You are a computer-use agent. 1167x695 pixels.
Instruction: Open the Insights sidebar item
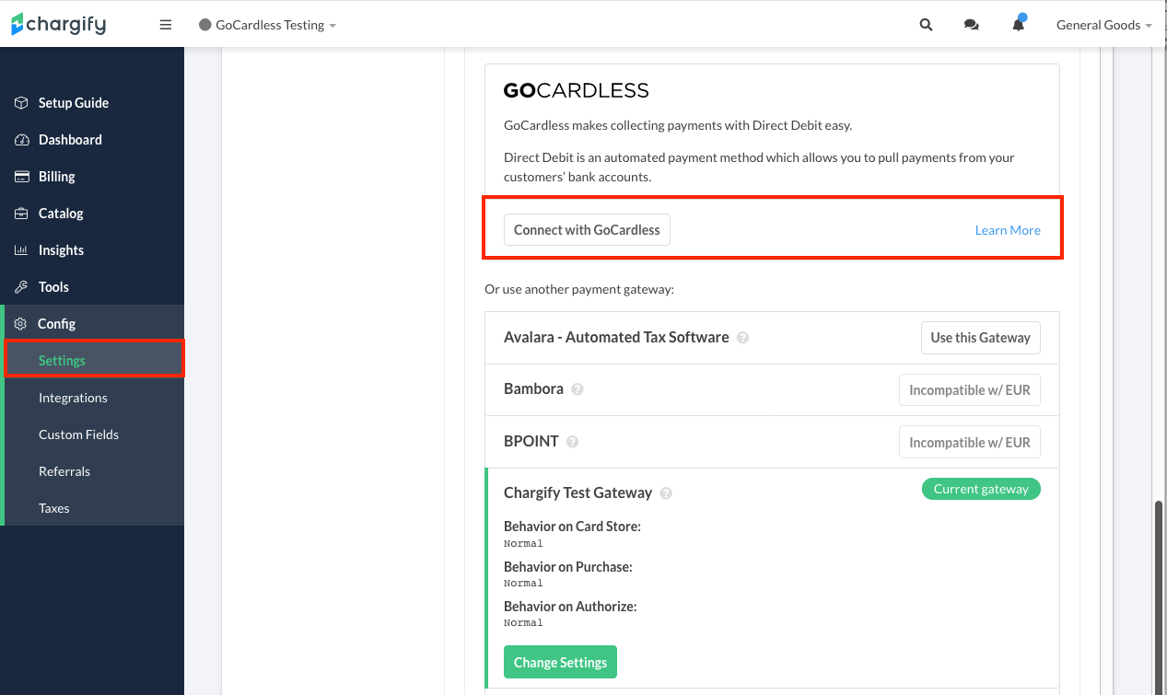(x=61, y=249)
